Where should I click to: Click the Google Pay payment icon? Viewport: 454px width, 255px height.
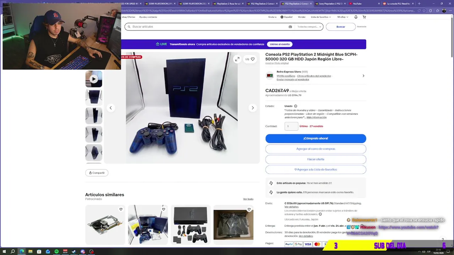point(298,244)
